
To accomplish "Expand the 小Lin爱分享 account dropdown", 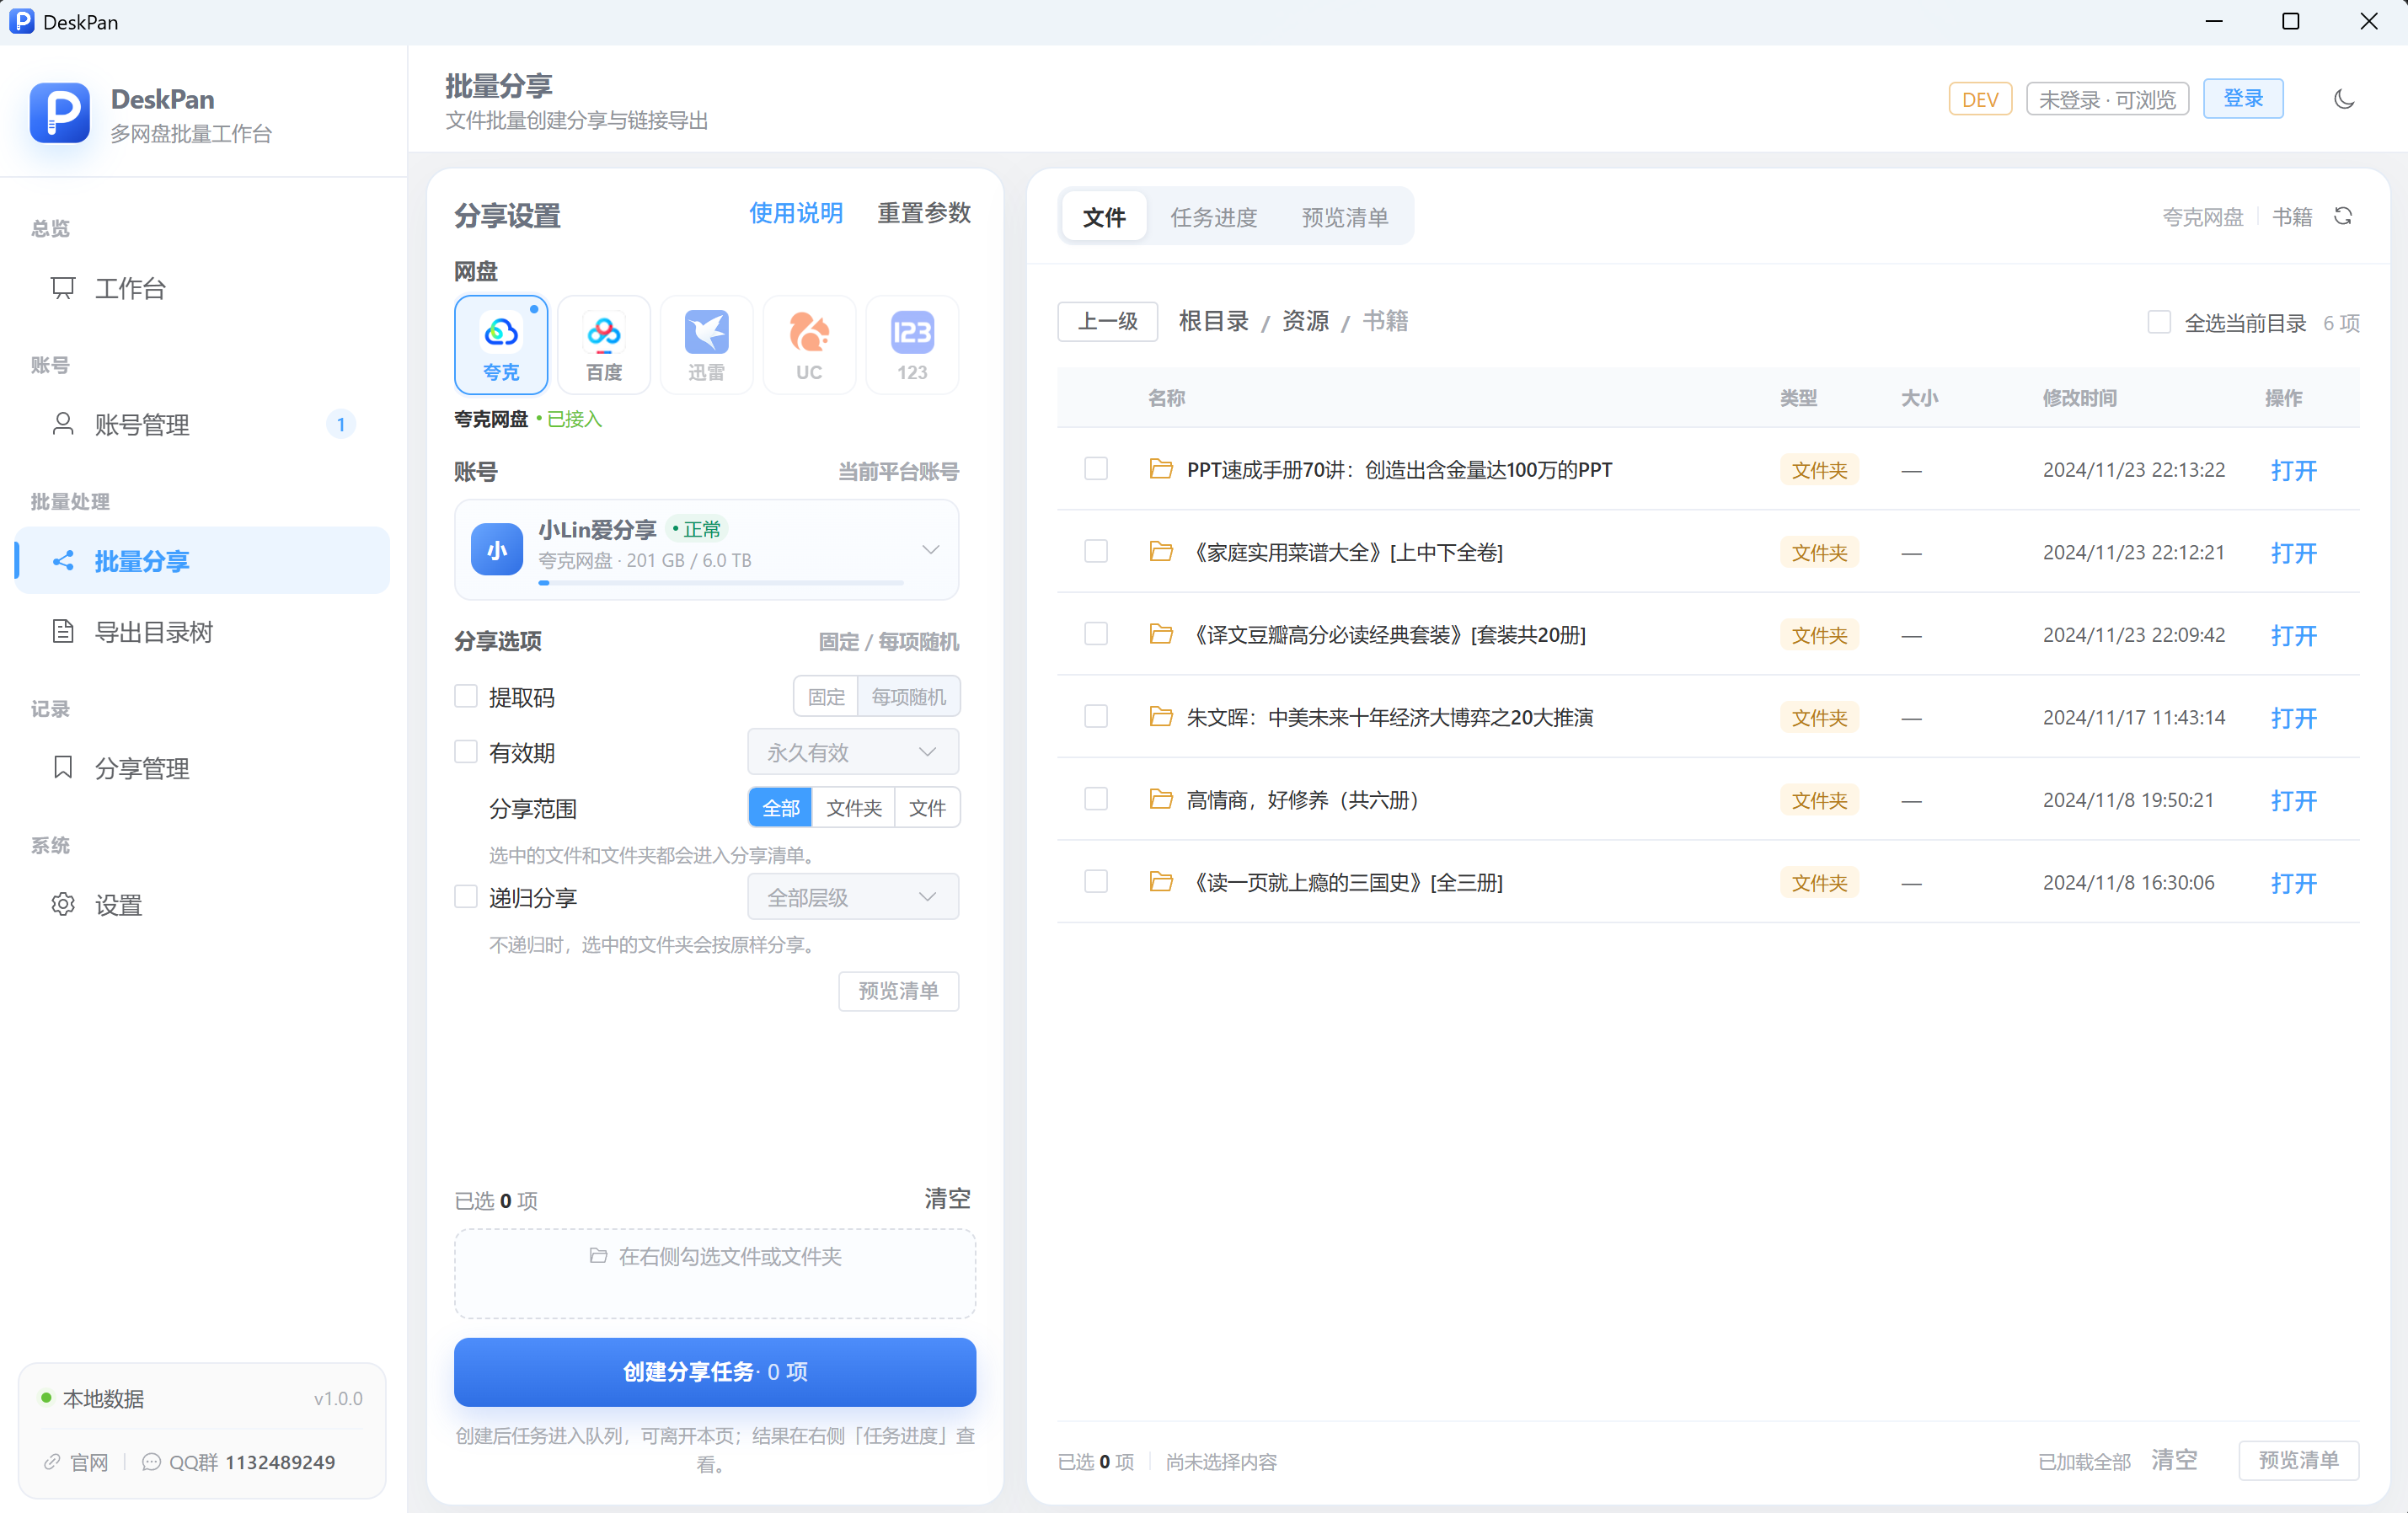I will [706, 550].
